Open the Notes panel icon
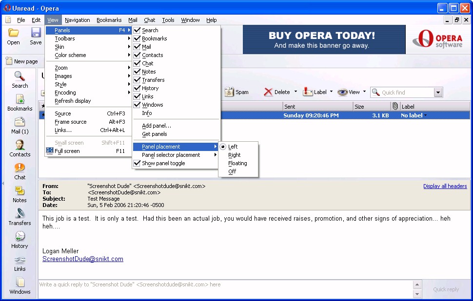 click(20, 194)
